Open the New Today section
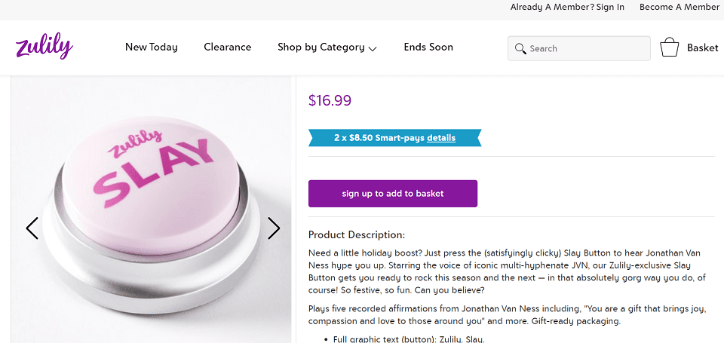The height and width of the screenshot is (343, 724). click(152, 47)
